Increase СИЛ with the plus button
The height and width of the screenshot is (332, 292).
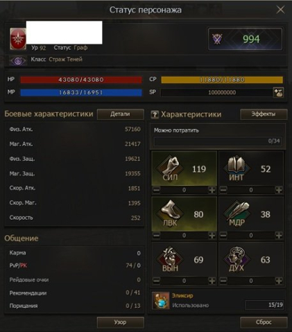coord(212,190)
